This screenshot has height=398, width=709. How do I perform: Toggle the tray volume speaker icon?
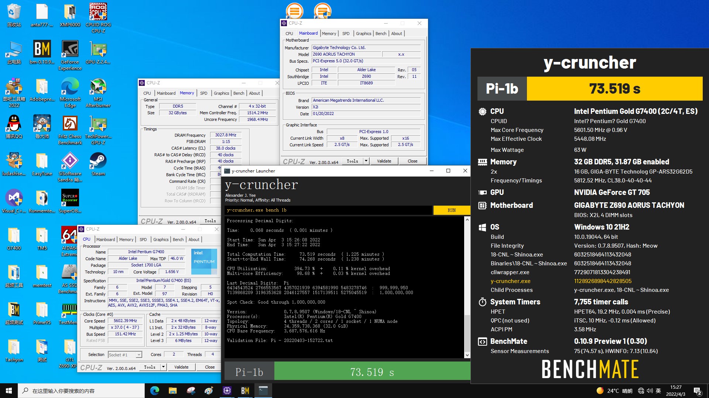[650, 391]
